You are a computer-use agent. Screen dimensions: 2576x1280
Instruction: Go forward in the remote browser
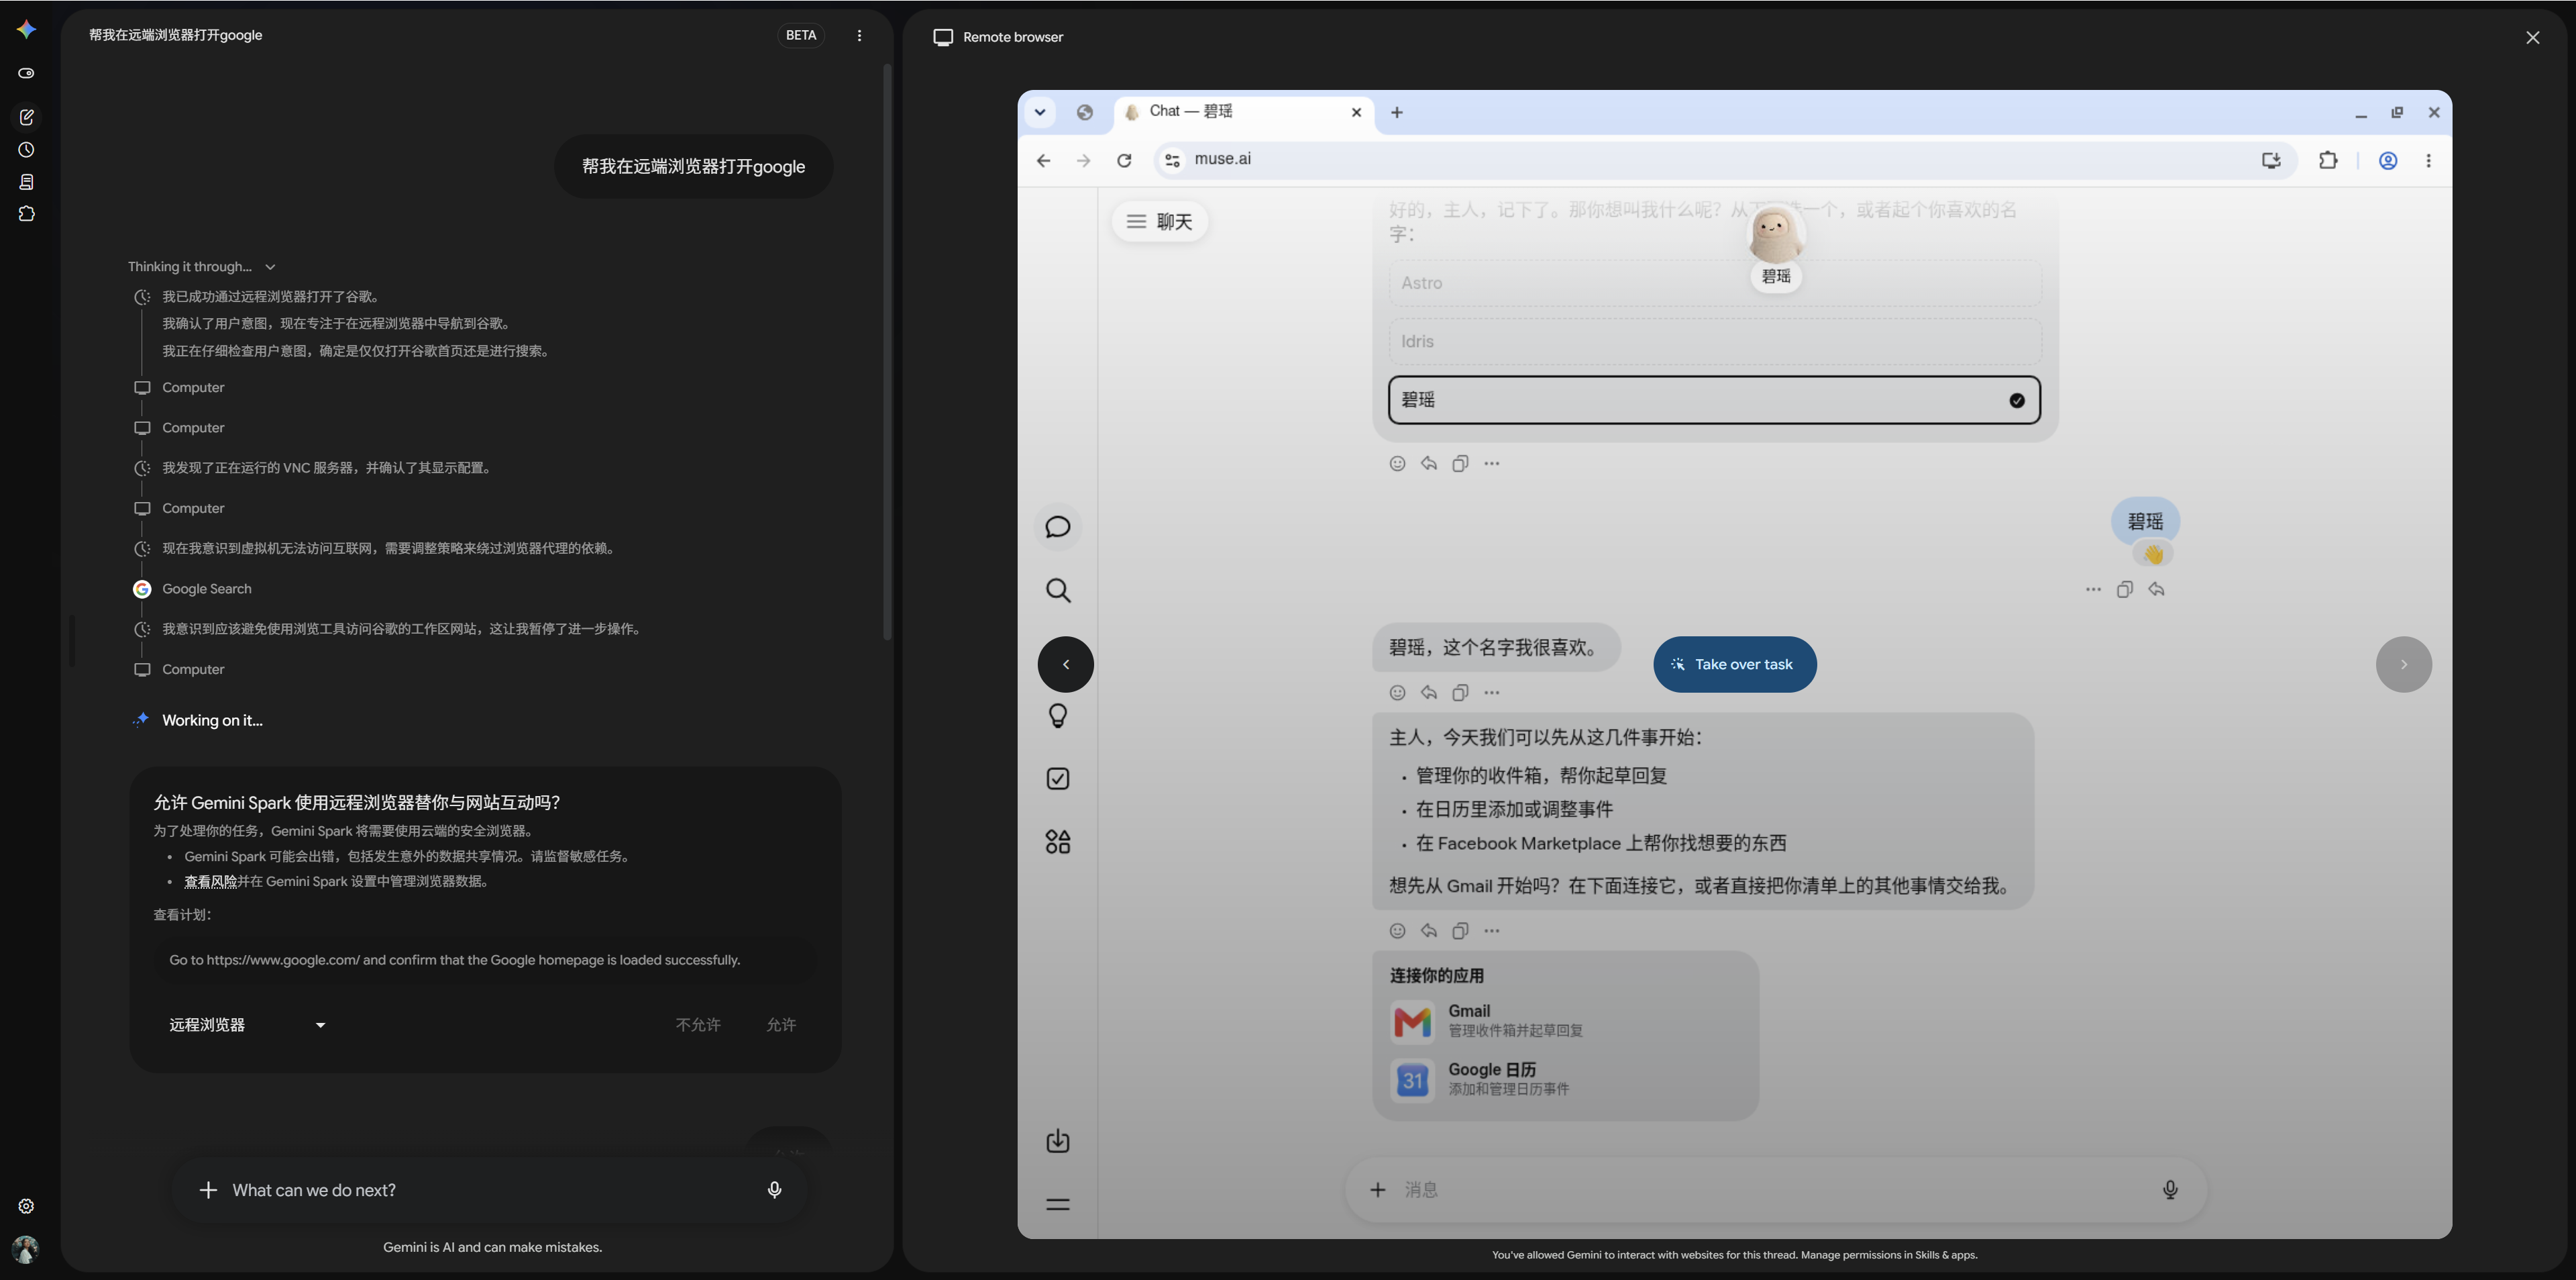1083,160
